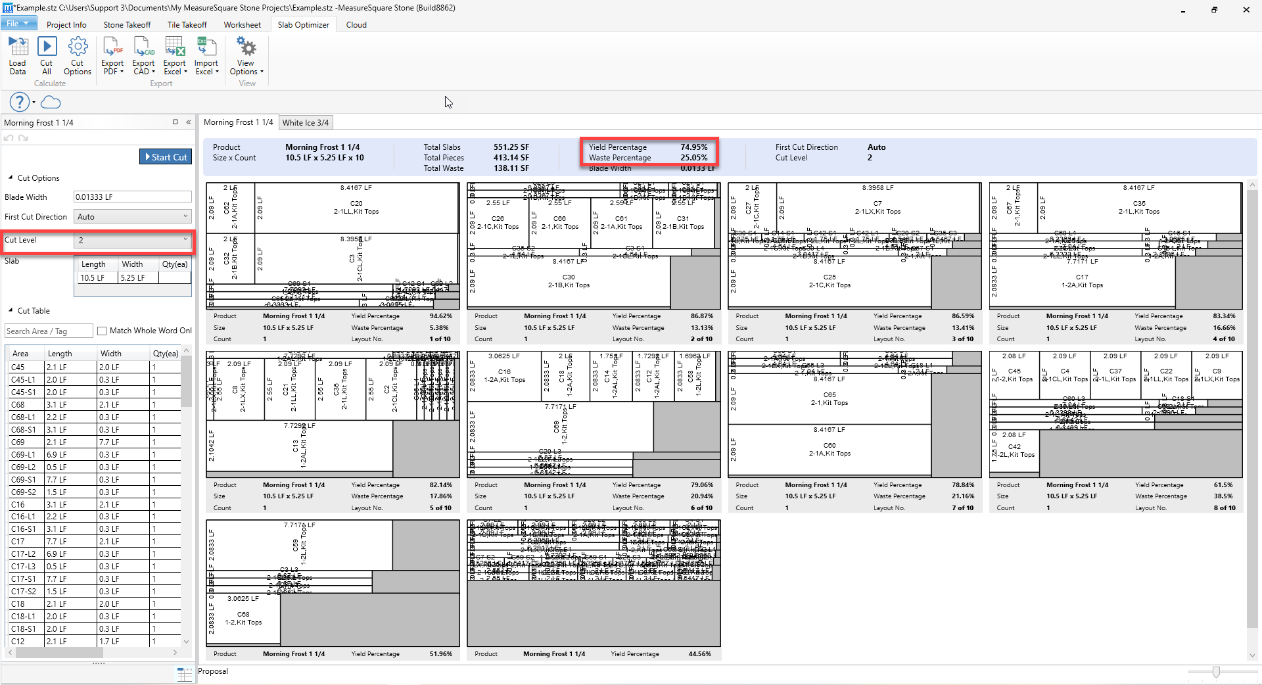Click Export CAD icon
This screenshot has width=1262, height=685.
[143, 47]
